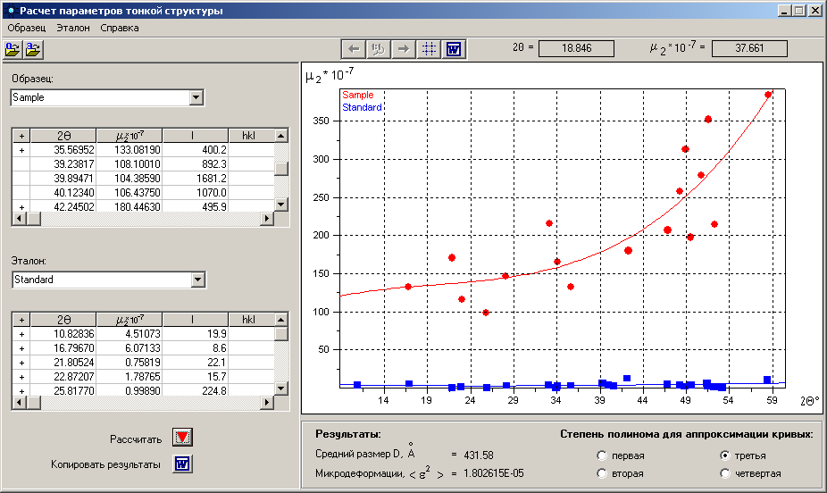Toggle the chart grid icon in toolbar

coord(429,49)
